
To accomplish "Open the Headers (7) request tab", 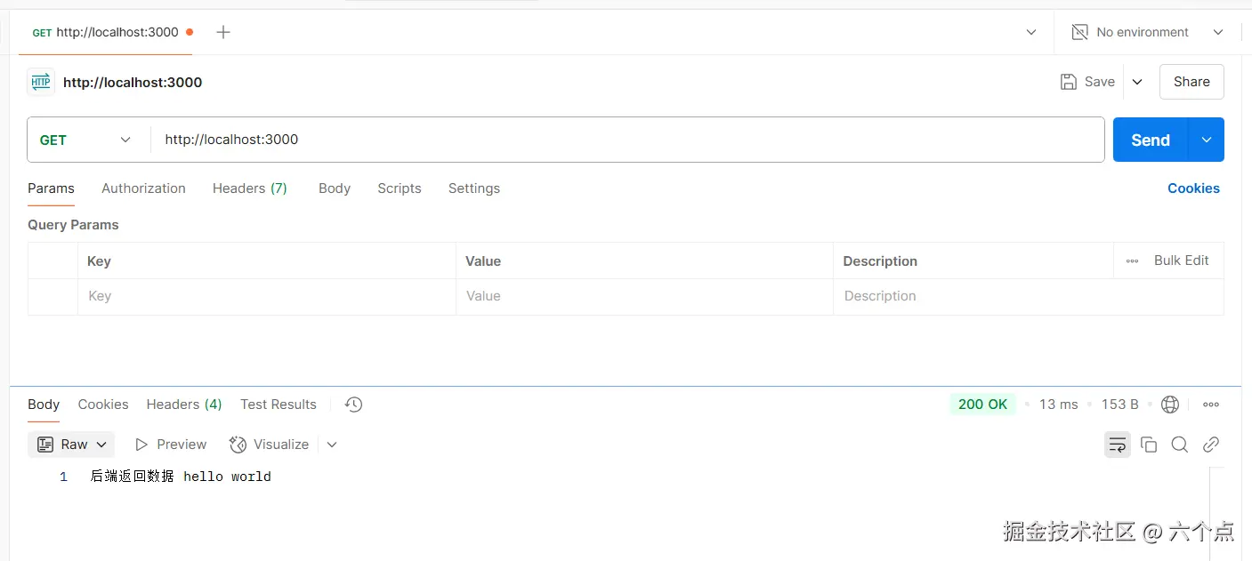I will 250,188.
